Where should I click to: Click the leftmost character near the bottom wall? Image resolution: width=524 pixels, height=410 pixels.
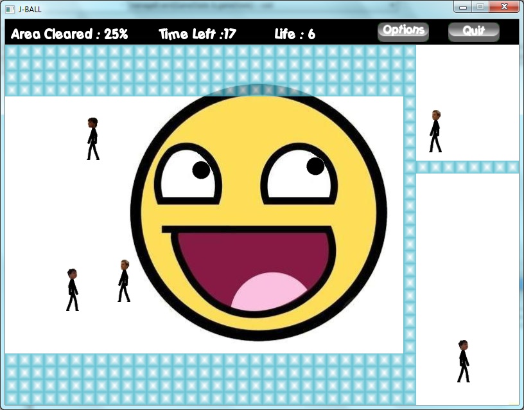tap(72, 290)
